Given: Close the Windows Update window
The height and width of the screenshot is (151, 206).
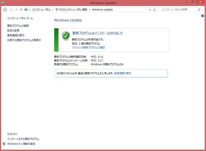Looking at the screenshot, I should point(200,2).
